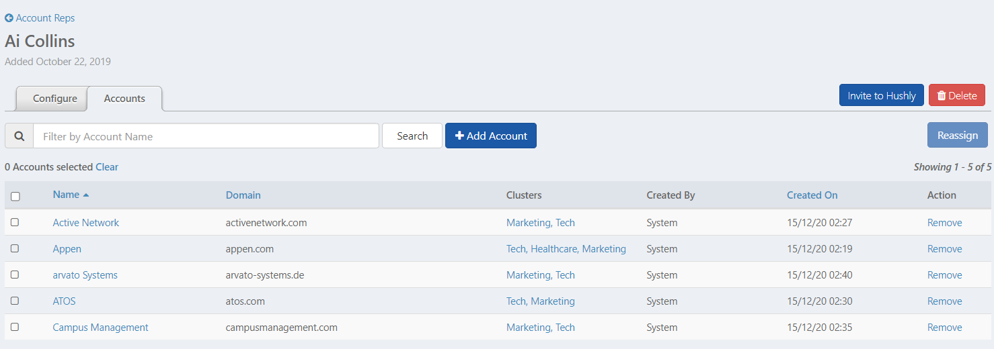Viewport: 994px width, 349px height.
Task: Clear the selected accounts
Action: click(x=107, y=167)
